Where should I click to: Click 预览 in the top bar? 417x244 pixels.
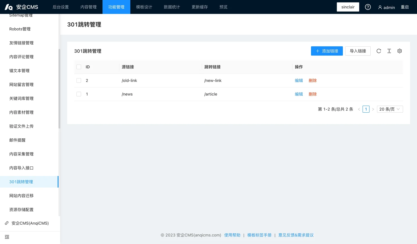click(224, 7)
